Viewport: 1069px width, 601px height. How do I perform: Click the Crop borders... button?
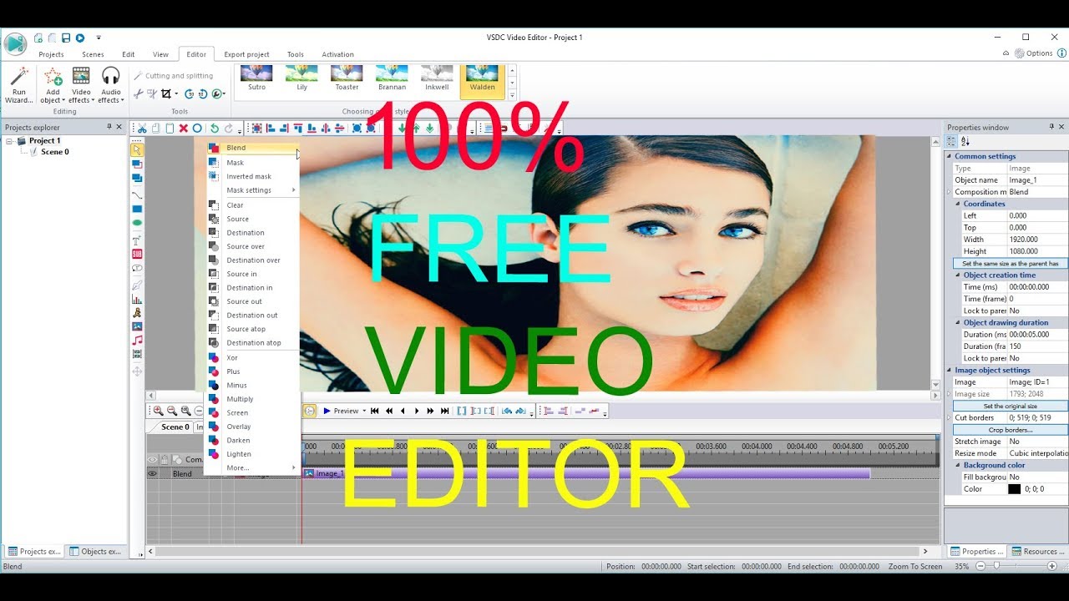coord(1011,430)
